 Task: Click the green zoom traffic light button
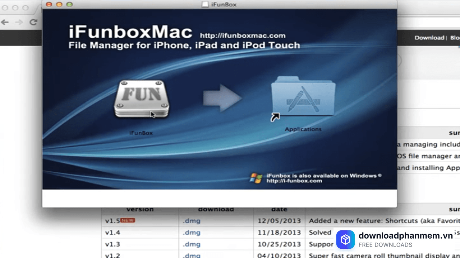pyautogui.click(x=69, y=4)
